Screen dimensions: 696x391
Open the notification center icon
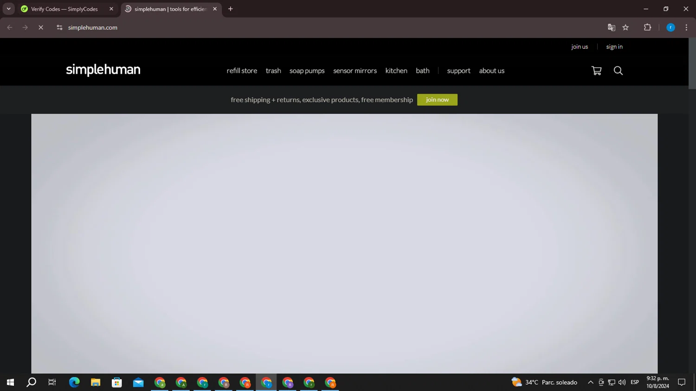(x=682, y=382)
